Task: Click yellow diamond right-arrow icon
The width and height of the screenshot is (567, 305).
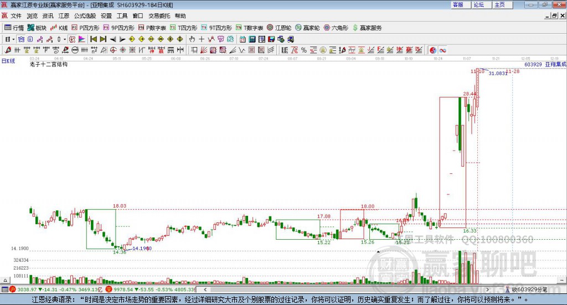Action: point(141,39)
